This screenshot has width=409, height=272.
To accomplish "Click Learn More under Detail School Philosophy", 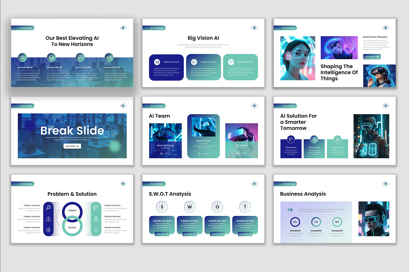I will point(372,57).
